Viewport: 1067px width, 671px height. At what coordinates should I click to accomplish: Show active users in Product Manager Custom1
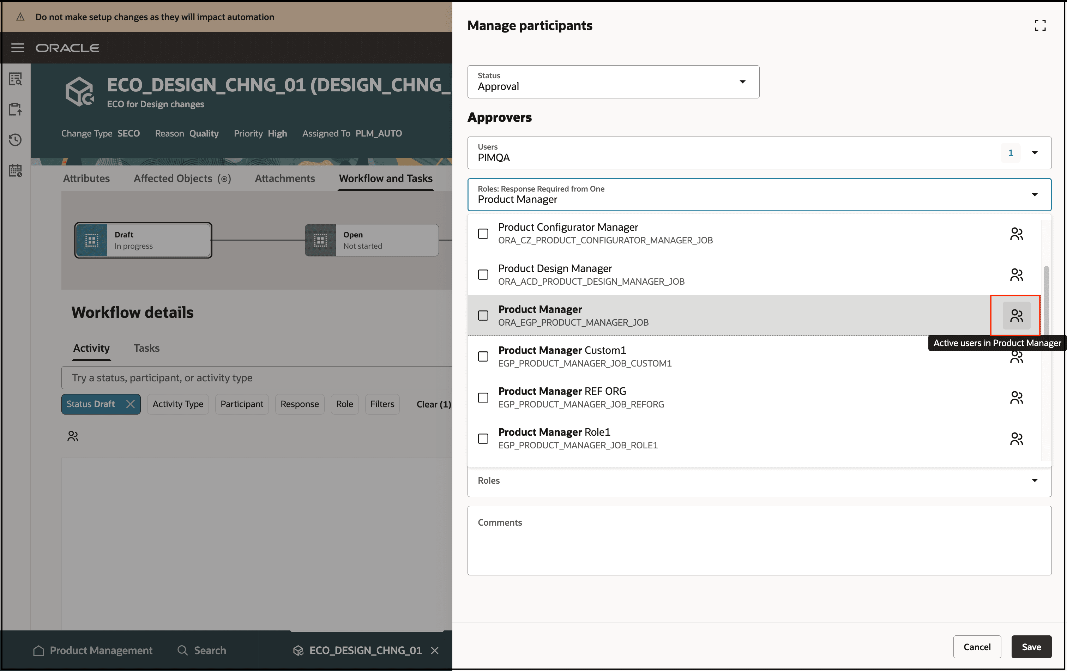click(x=1017, y=357)
